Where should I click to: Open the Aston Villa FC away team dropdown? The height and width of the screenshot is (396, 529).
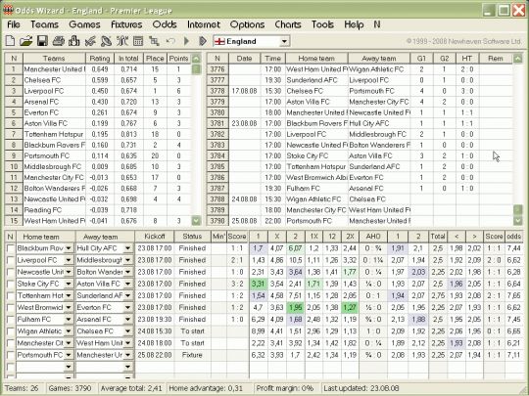coord(128,284)
